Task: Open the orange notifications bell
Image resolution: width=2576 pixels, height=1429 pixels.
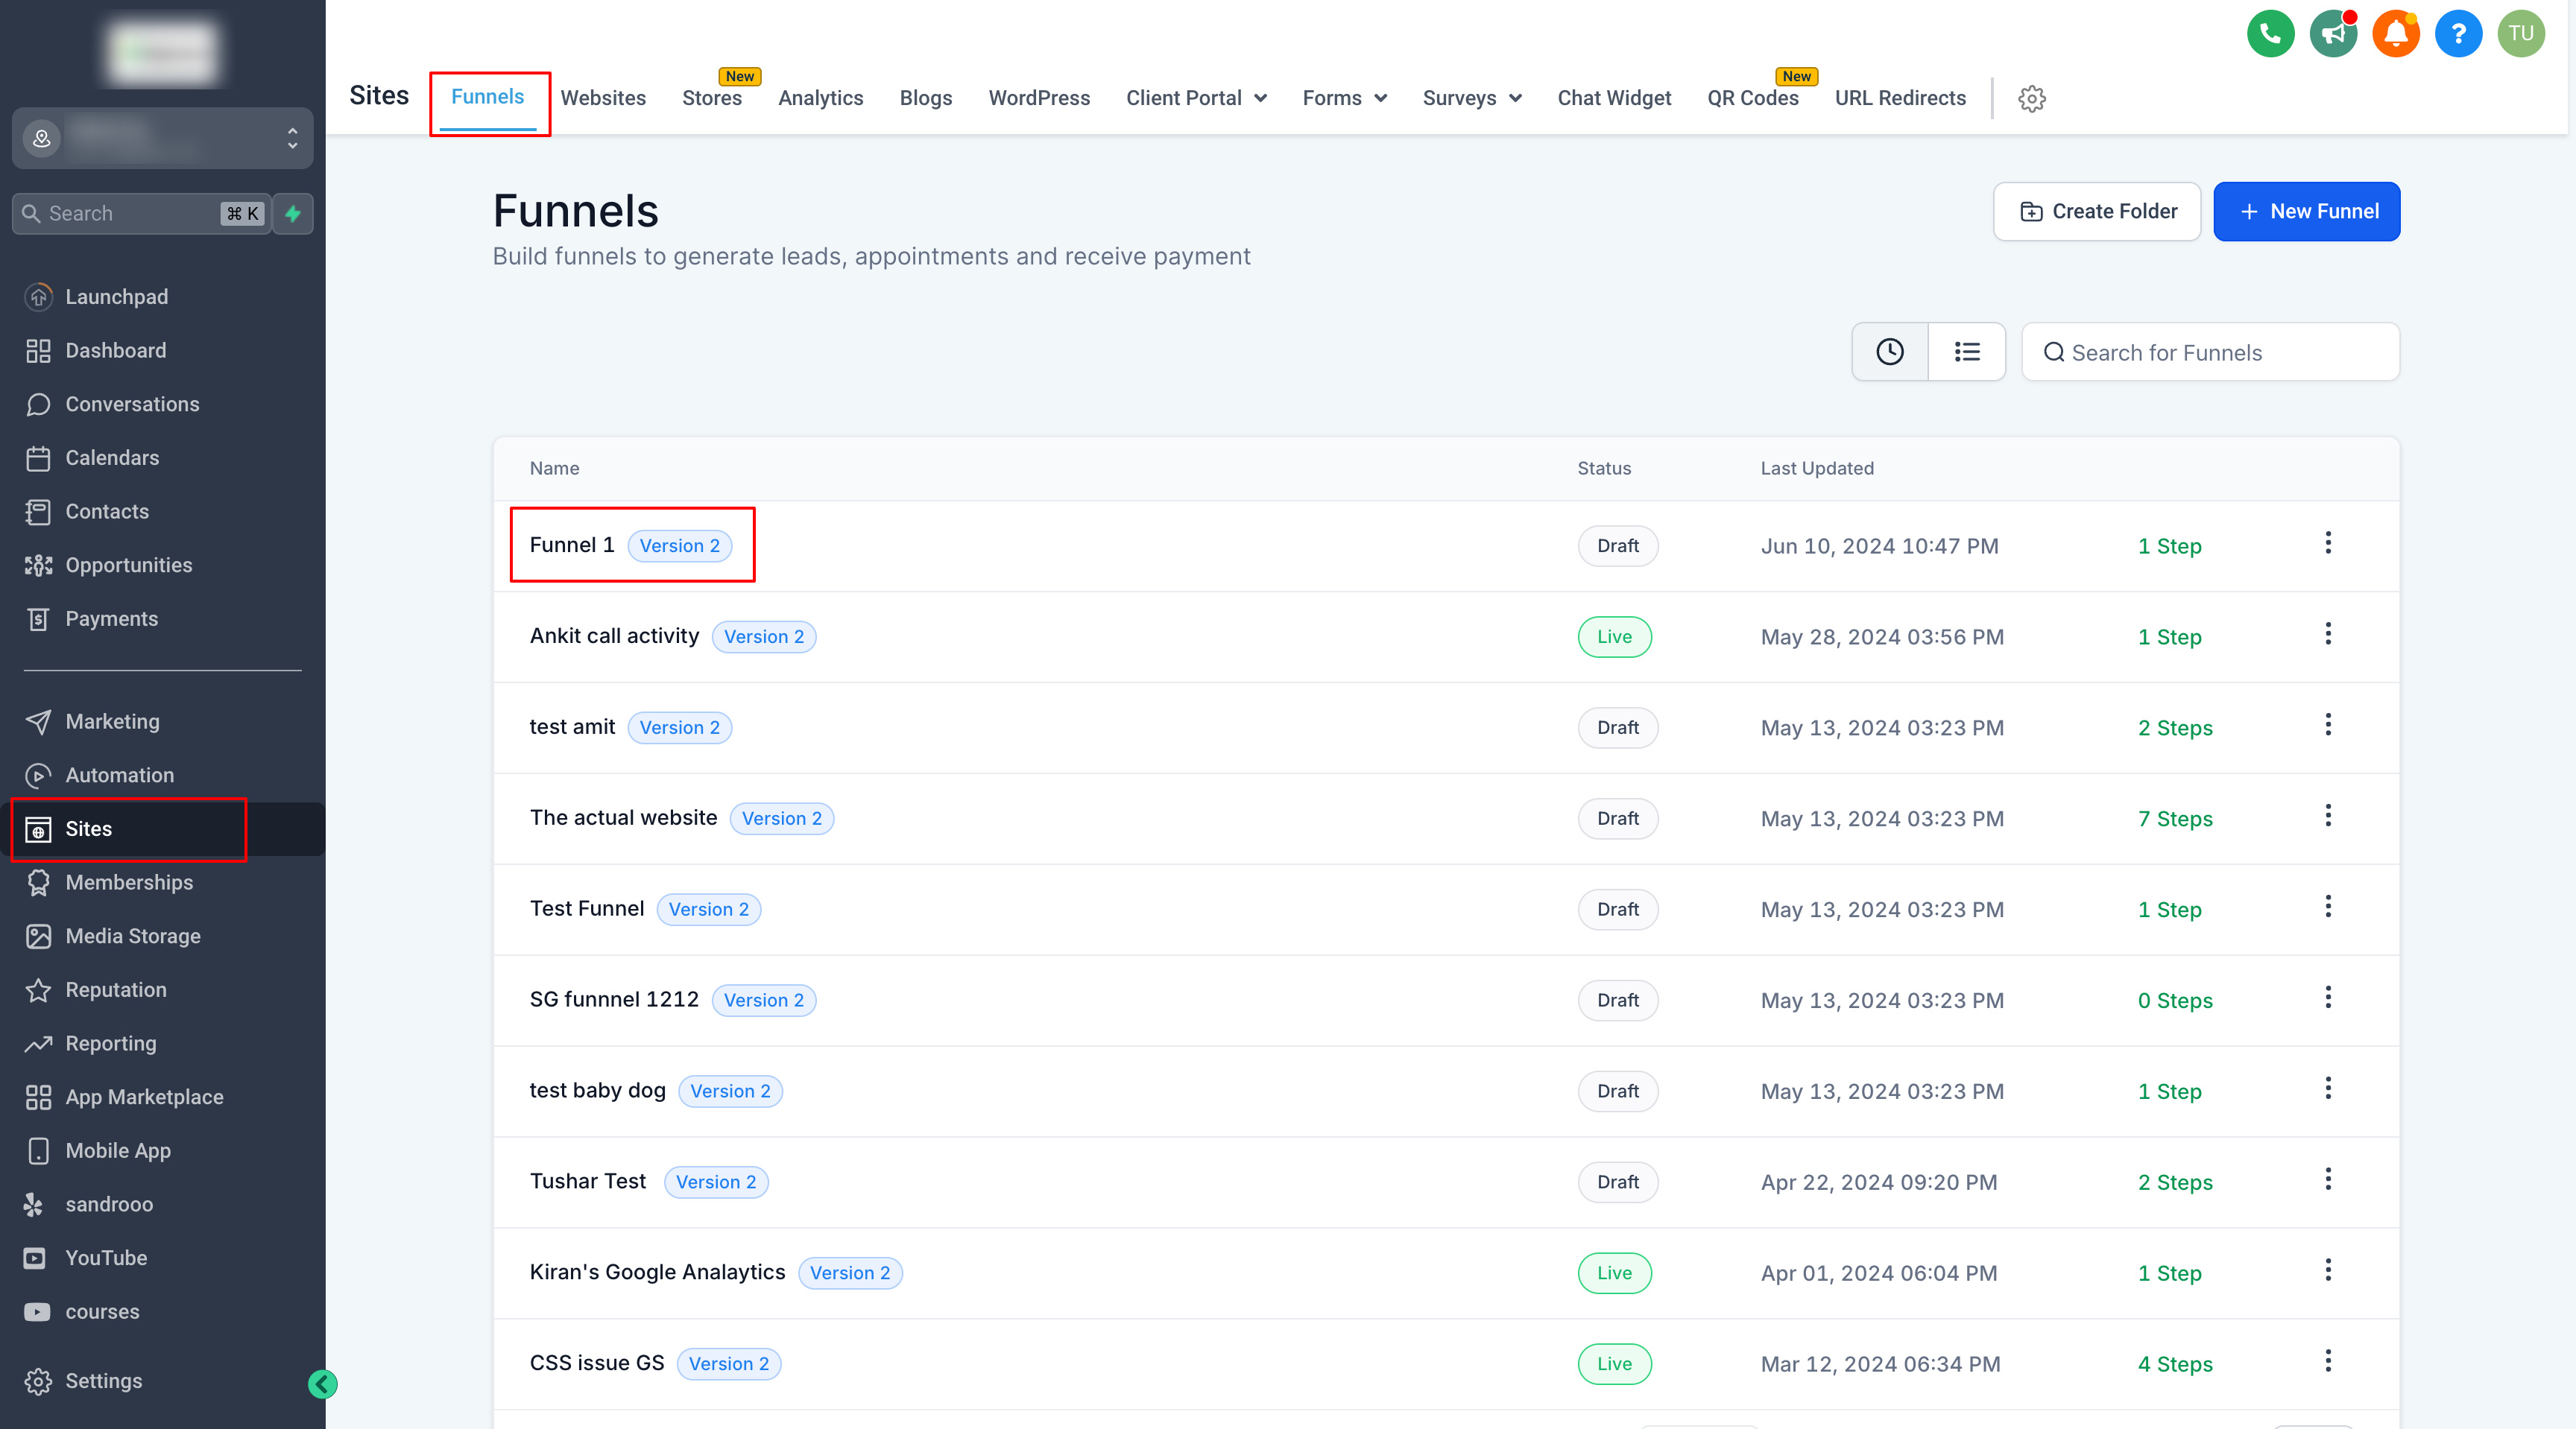Action: (2396, 34)
